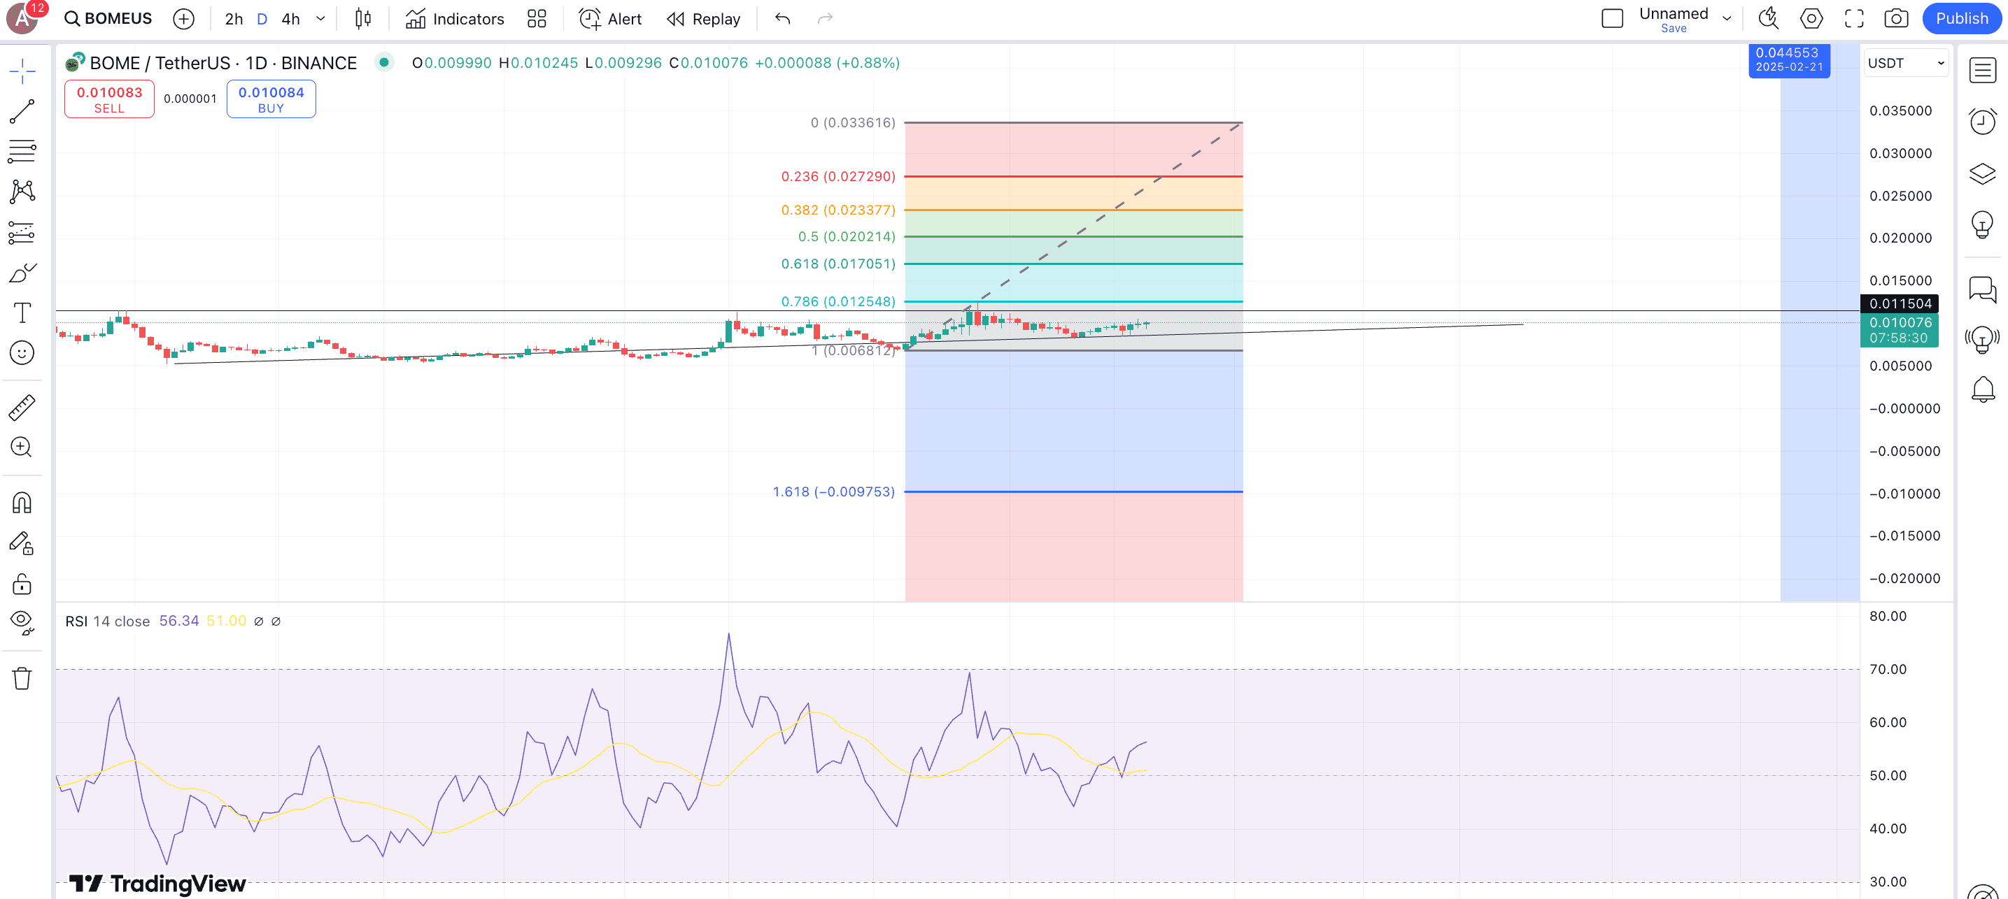Toggle magnet mode for drawings
Viewport: 2008px width, 899px height.
point(22,503)
